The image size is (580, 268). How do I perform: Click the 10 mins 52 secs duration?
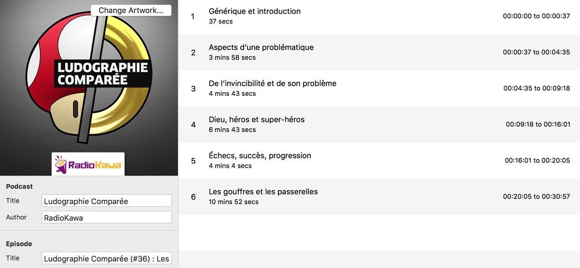(233, 202)
